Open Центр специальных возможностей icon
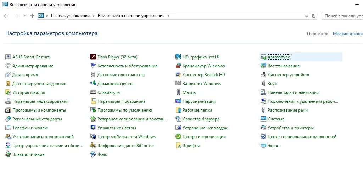The width and height of the screenshot is (363, 180). tap(263, 137)
